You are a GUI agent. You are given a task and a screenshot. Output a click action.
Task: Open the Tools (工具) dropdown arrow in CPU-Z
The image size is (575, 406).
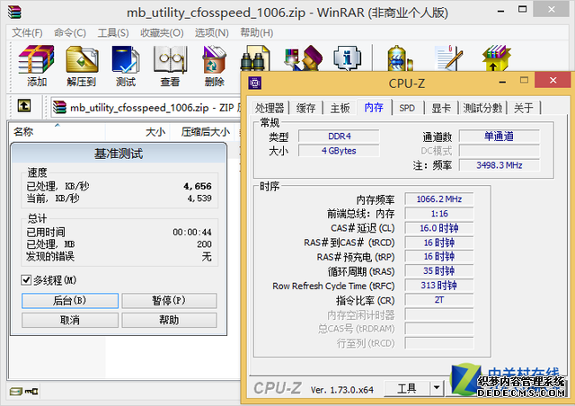pos(437,387)
